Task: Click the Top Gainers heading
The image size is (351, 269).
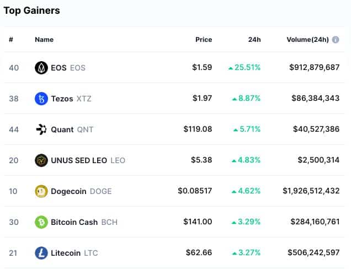Action: click(32, 10)
